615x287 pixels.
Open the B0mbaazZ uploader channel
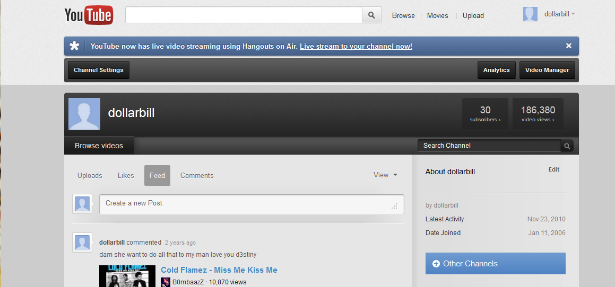[188, 282]
